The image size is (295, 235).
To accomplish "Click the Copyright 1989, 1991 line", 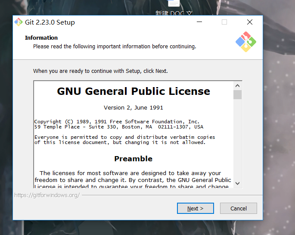I will pos(117,122).
